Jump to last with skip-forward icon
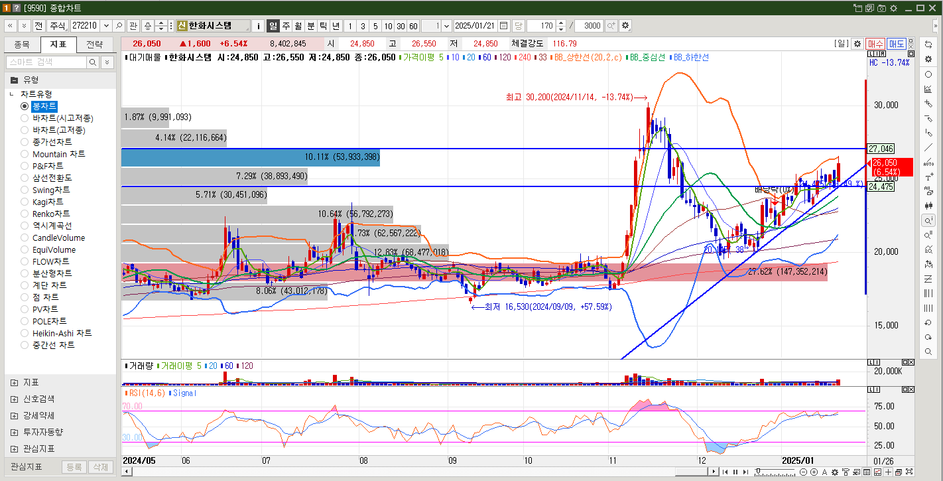Viewport: 943px width, 481px height. click(x=746, y=472)
